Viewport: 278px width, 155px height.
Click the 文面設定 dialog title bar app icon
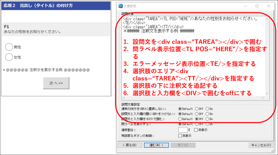tap(120, 6)
